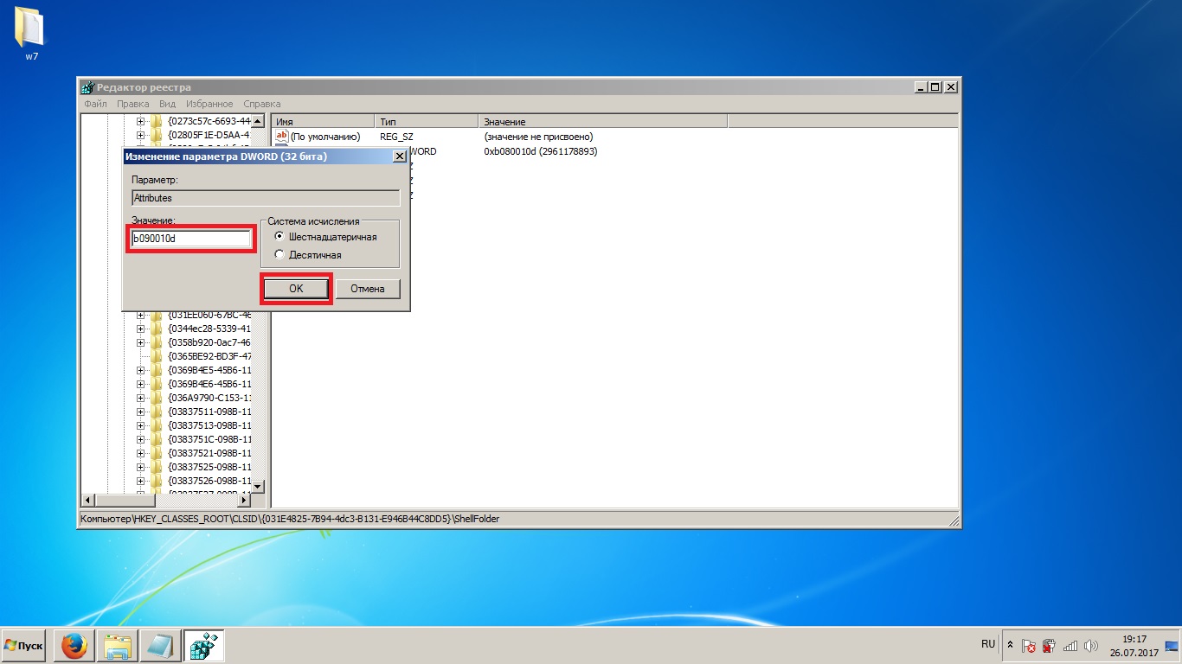The height and width of the screenshot is (664, 1182).
Task: Click (значение не присвоено) text
Action: point(538,137)
